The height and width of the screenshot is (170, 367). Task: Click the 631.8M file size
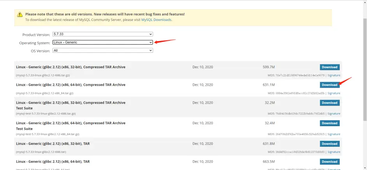(269, 144)
